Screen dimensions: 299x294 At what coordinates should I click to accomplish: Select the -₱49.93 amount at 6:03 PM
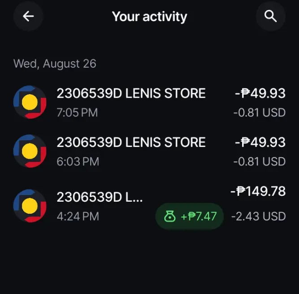[260, 143]
